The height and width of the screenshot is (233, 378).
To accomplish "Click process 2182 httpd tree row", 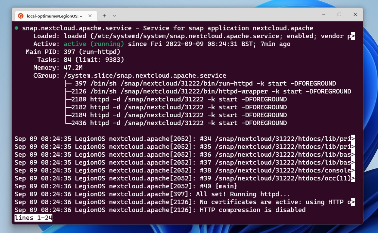I will point(176,107).
